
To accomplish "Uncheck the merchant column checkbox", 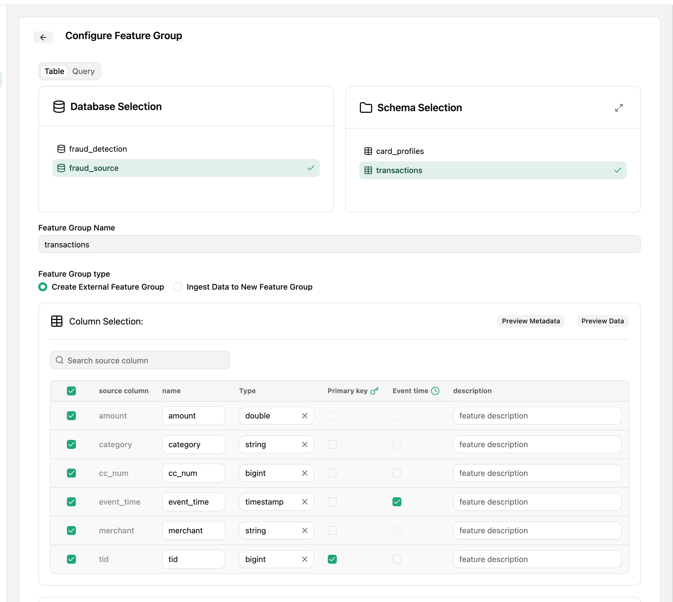I will point(71,531).
